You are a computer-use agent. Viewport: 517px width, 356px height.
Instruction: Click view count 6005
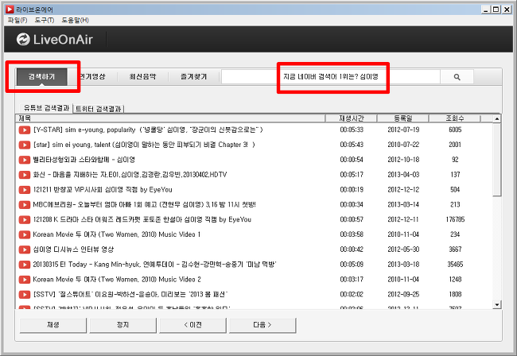click(455, 130)
